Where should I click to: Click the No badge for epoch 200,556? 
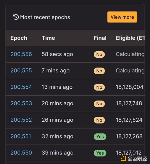99,55
